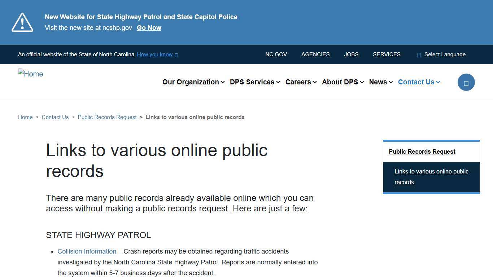Click the Go Now link
This screenshot has width=493, height=277.
click(149, 28)
